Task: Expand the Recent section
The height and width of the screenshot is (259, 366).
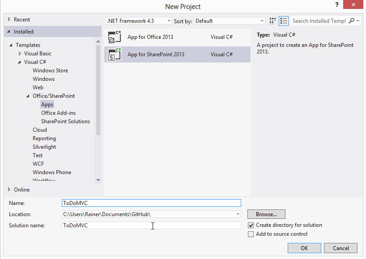Action: 9,19
